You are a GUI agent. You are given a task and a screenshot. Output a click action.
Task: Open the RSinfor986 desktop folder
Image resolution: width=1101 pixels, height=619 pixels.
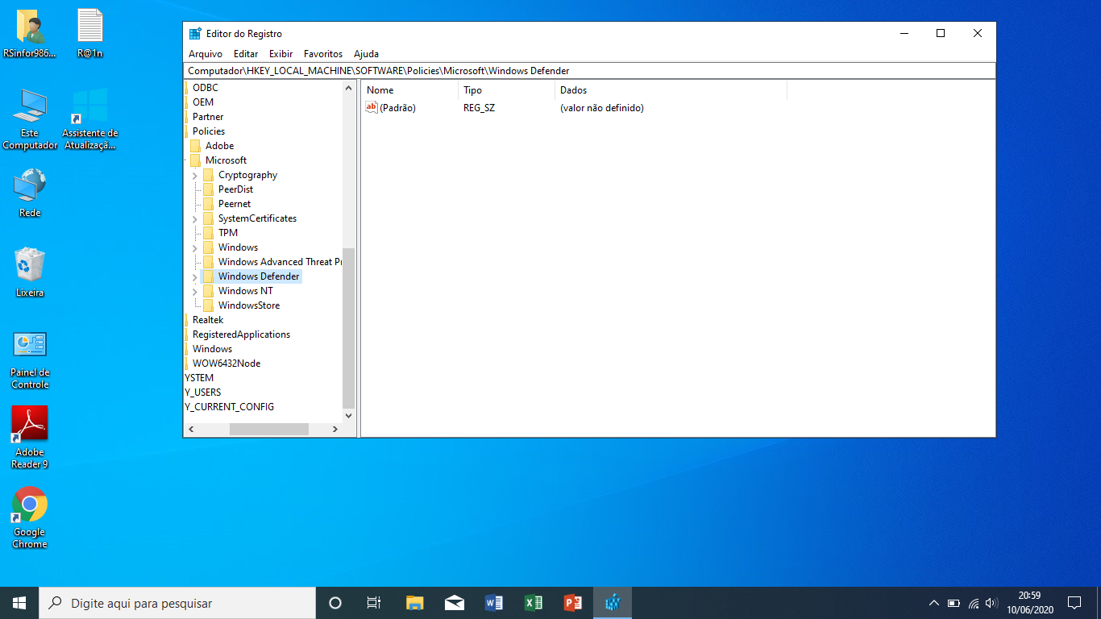(x=30, y=34)
